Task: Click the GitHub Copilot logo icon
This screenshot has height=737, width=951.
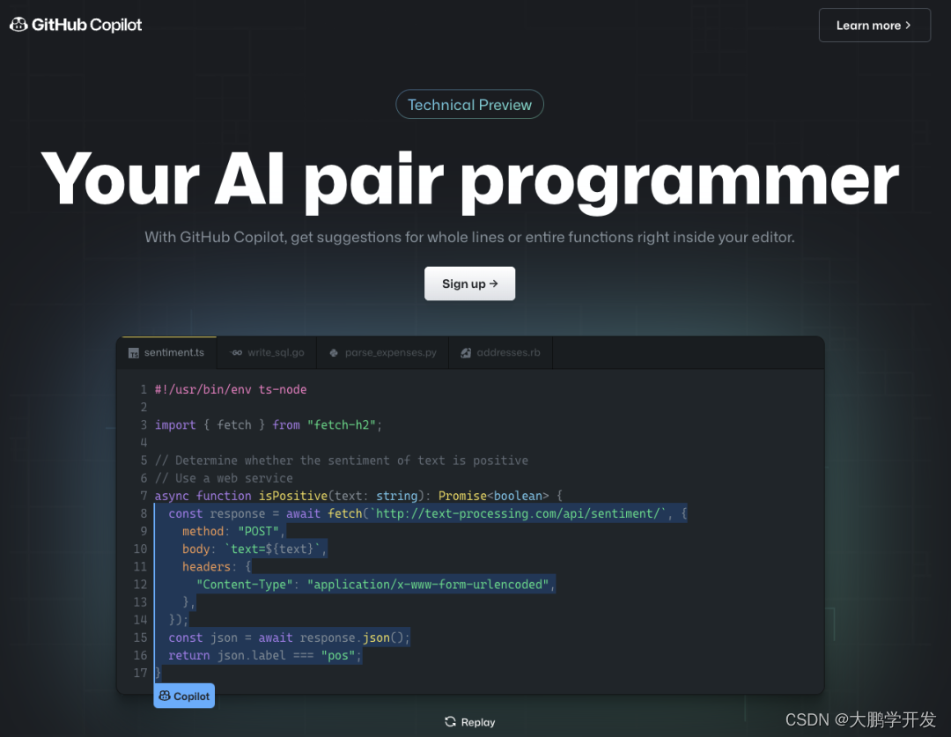Action: tap(18, 25)
